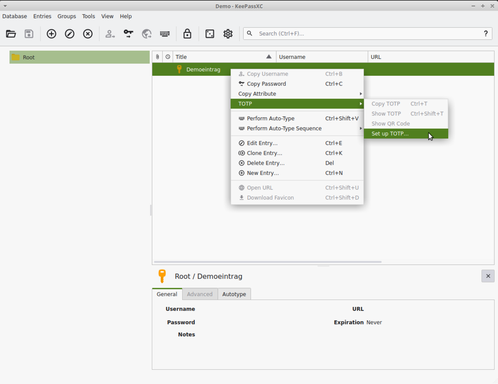Click the Lock Database padlock icon
This screenshot has width=498, height=384.
pyautogui.click(x=188, y=34)
